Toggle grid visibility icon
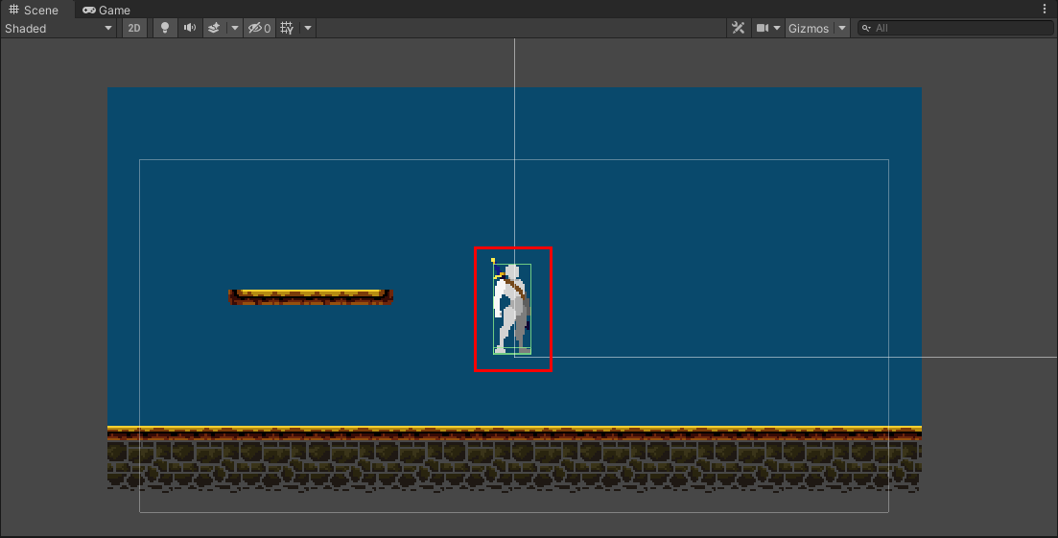The height and width of the screenshot is (538, 1058). coord(288,29)
